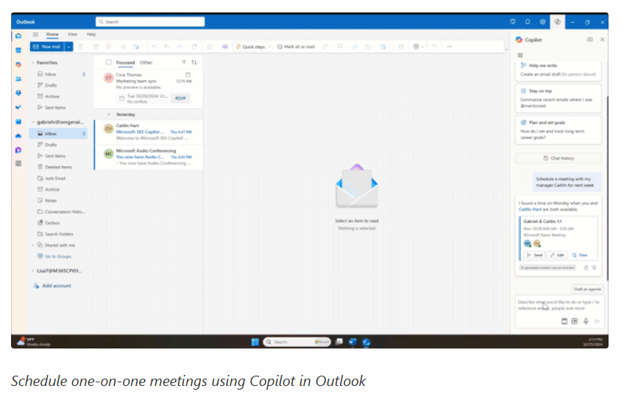Click RSVP on the Marketing team sync invite

click(180, 99)
